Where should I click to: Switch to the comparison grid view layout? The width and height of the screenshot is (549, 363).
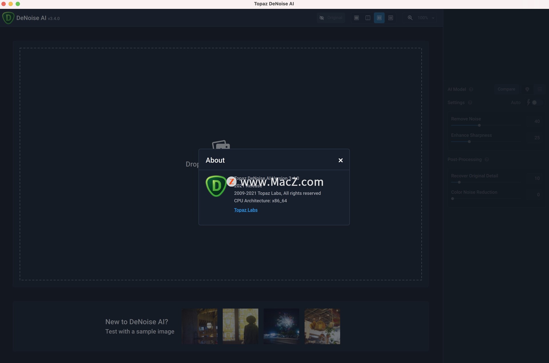(x=391, y=18)
